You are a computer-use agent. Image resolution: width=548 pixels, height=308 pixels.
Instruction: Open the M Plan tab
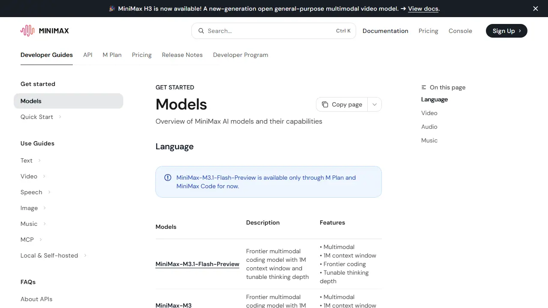(112, 55)
